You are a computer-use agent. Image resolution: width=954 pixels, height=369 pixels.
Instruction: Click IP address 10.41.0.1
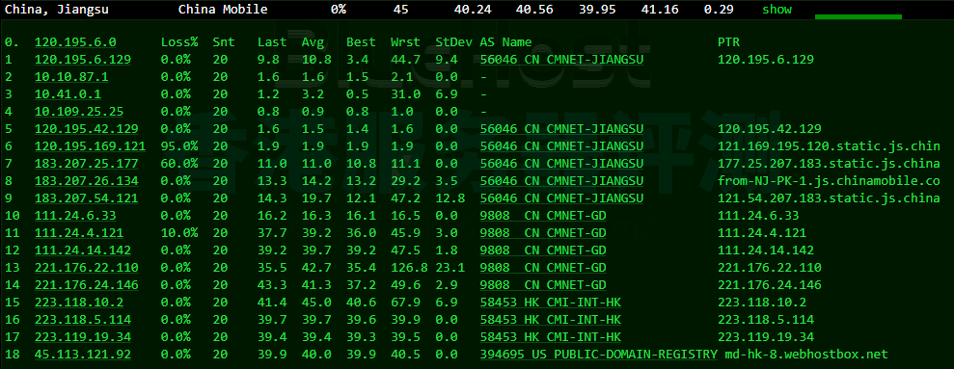[68, 94]
